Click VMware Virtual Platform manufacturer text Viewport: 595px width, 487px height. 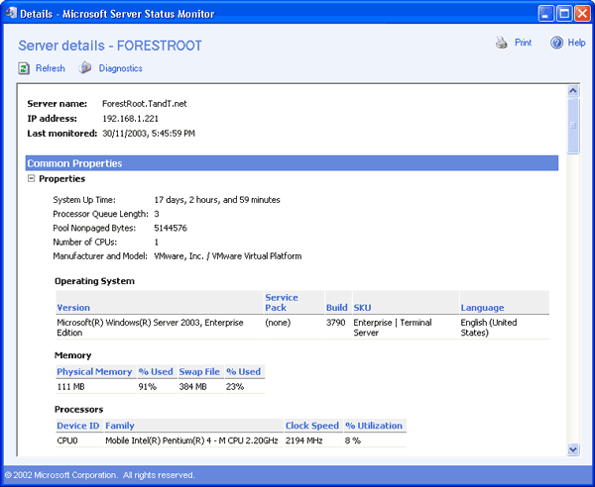(x=228, y=256)
